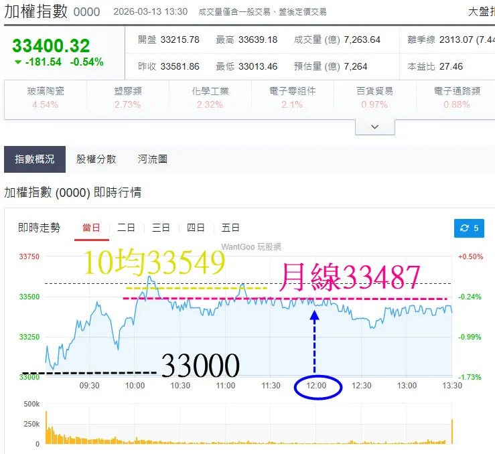The height and width of the screenshot is (454, 495).
Task: Switch to the 股權分散 tab
Action: click(x=96, y=159)
